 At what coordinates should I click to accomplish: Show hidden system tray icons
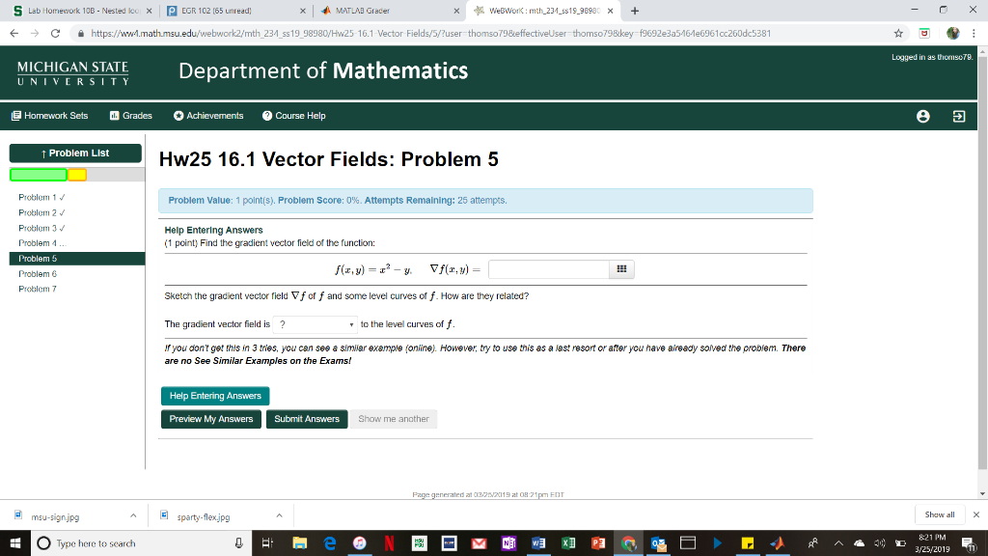838,542
